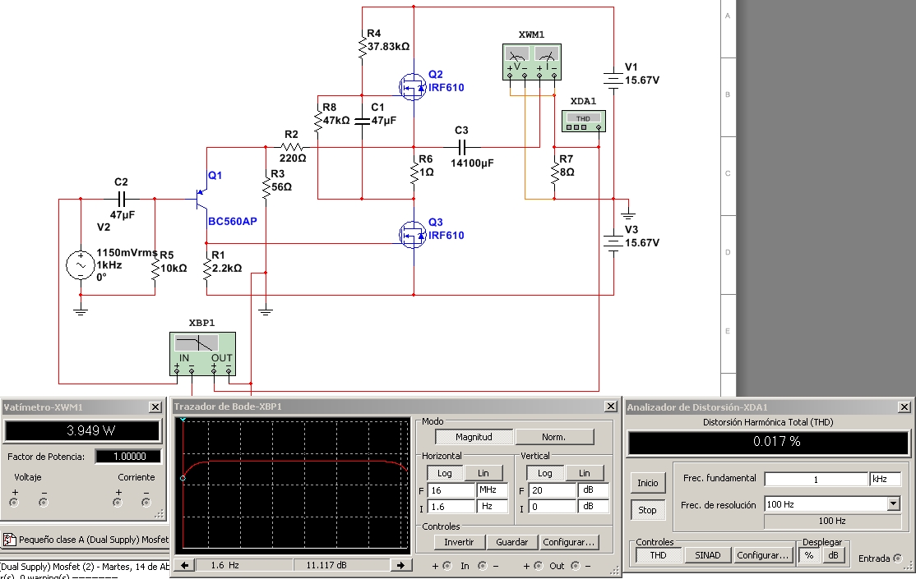Select the C2 47µF input capacitor symbol

(x=122, y=199)
